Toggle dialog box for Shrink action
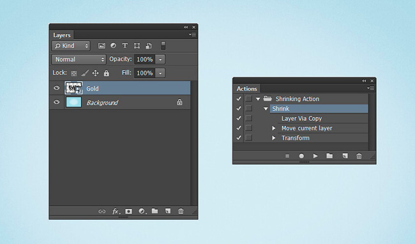415x244 pixels. (248, 109)
